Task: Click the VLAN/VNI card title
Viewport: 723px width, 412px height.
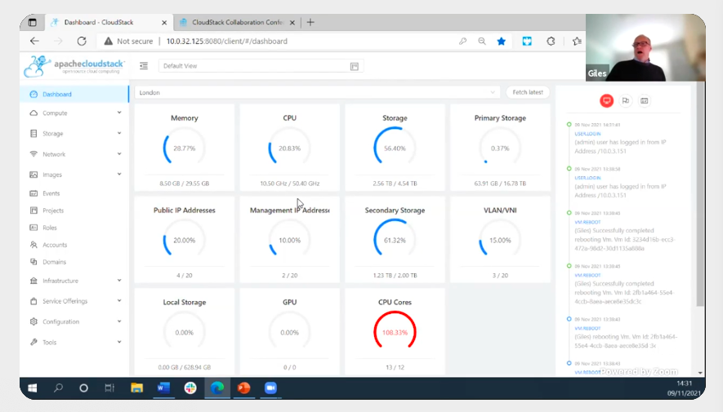Action: (x=500, y=210)
